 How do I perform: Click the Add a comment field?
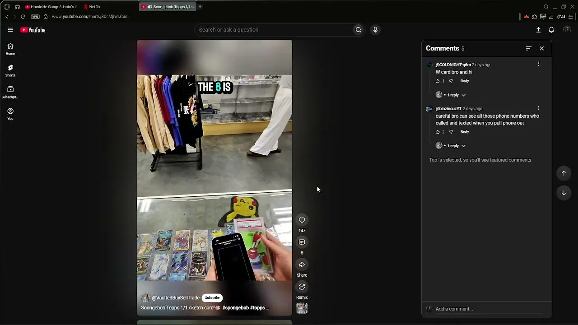click(489, 309)
